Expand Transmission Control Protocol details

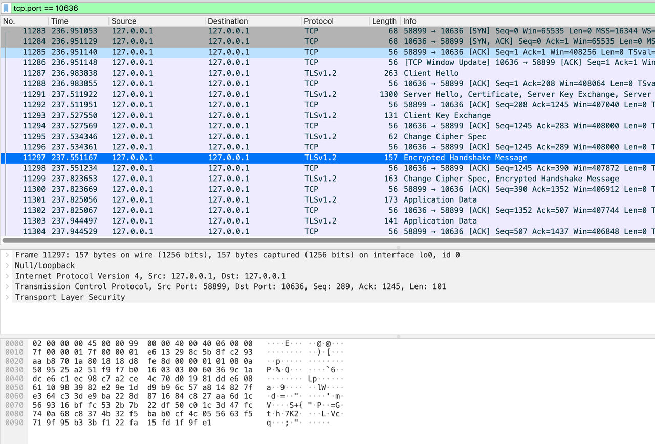pyautogui.click(x=7, y=286)
